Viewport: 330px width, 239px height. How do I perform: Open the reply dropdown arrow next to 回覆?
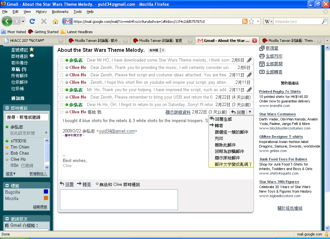tap(250, 112)
